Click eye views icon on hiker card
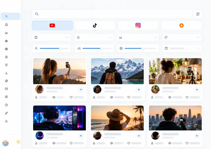The width and height of the screenshot is (211, 149). tap(112, 97)
